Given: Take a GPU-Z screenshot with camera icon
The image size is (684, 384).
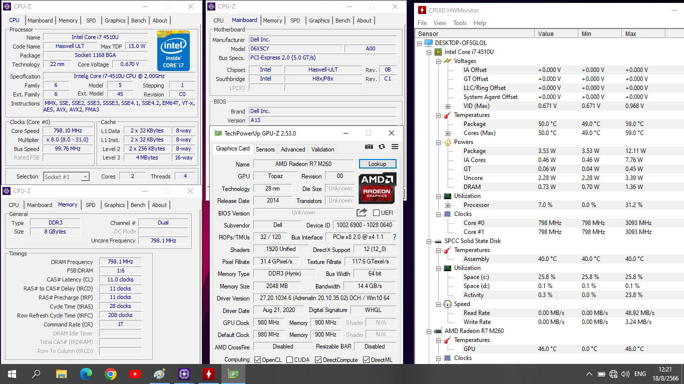Looking at the screenshot, I should click(x=369, y=146).
